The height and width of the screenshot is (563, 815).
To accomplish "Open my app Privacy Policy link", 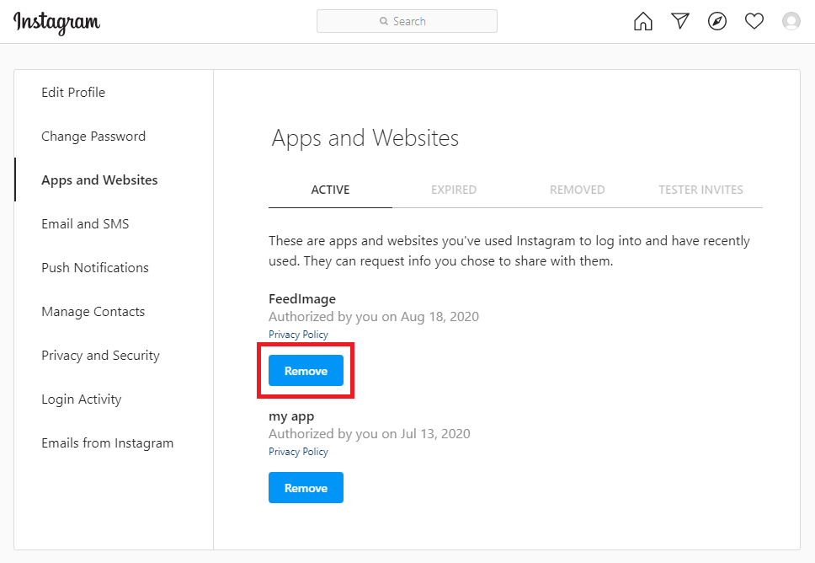I will (x=298, y=452).
